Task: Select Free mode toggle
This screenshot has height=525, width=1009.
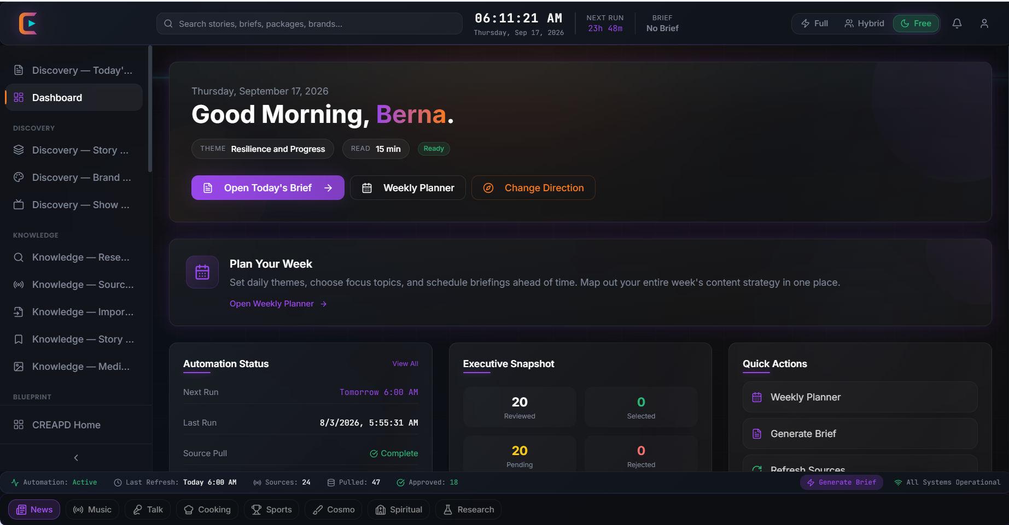Action: pyautogui.click(x=916, y=23)
